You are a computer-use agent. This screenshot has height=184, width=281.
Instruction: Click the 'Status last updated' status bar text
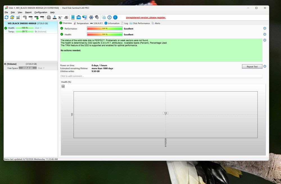pos(31,159)
